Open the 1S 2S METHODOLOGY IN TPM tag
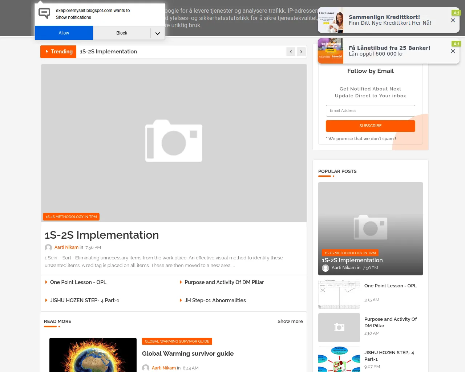465x372 pixels. (x=71, y=217)
